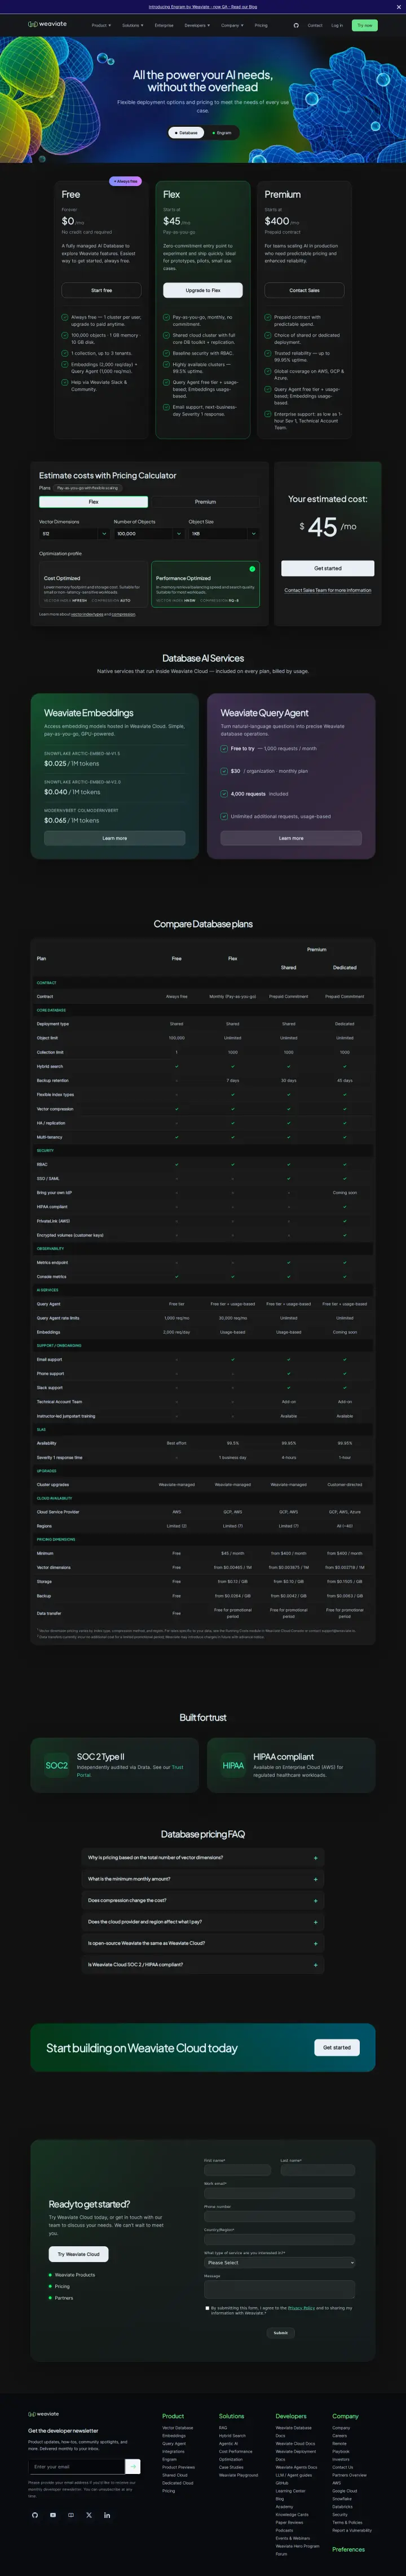406x2576 pixels.
Task: Click the Log in link in header
Action: click(337, 25)
